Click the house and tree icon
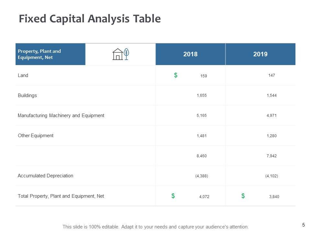Image resolution: width=311 pixels, height=233 pixels. [121, 54]
